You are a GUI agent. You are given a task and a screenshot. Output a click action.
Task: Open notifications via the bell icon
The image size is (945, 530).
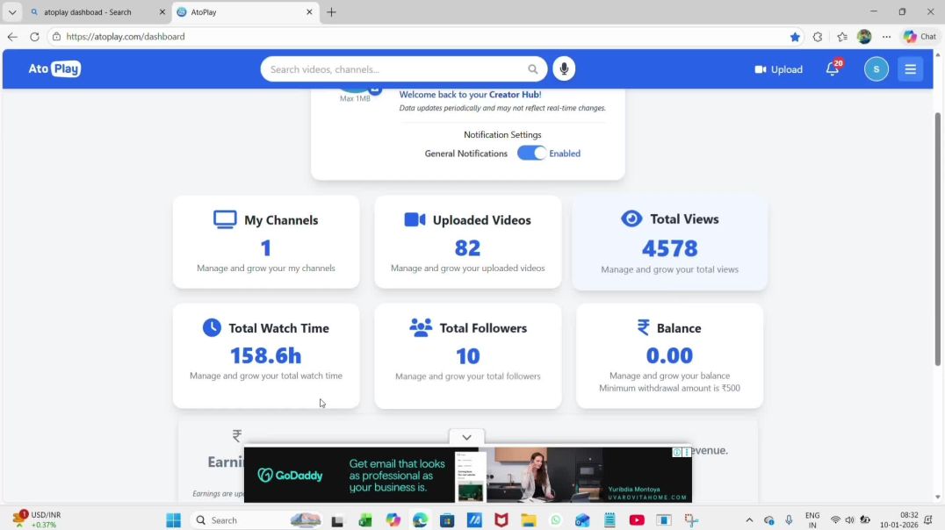coord(831,68)
